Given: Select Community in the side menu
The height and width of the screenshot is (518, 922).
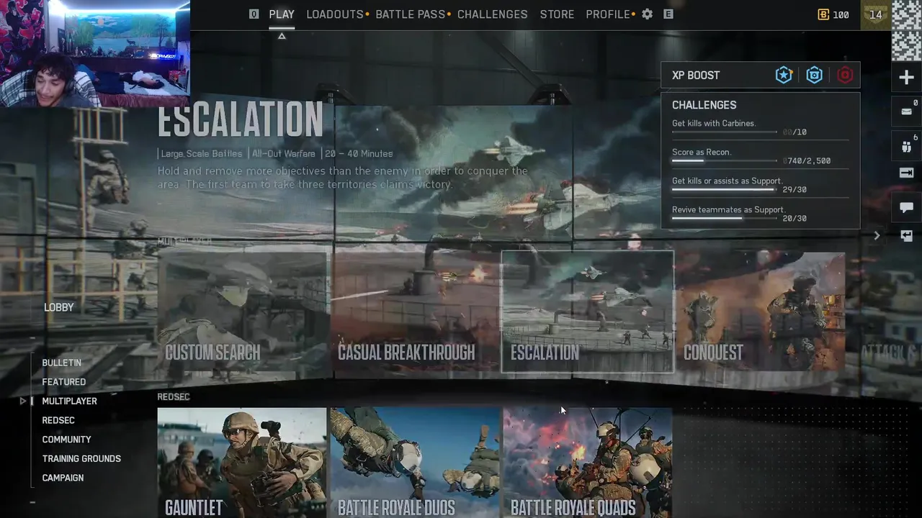Looking at the screenshot, I should point(66,440).
